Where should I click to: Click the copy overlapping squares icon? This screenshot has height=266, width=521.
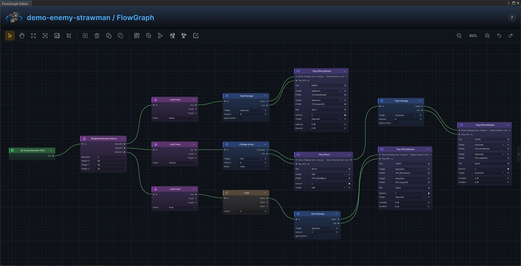(109, 36)
